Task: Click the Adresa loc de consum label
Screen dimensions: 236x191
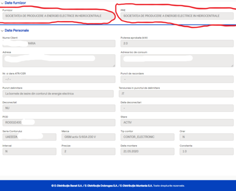Action: tap(134, 52)
